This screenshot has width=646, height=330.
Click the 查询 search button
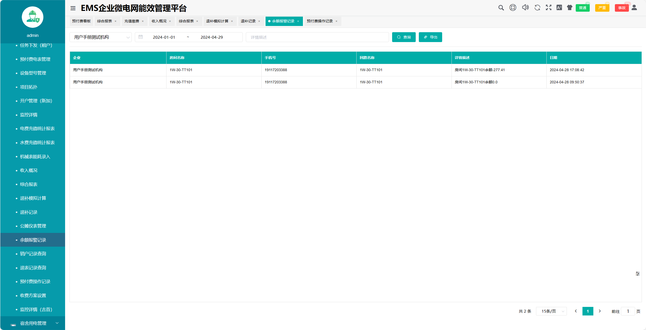[x=404, y=37]
